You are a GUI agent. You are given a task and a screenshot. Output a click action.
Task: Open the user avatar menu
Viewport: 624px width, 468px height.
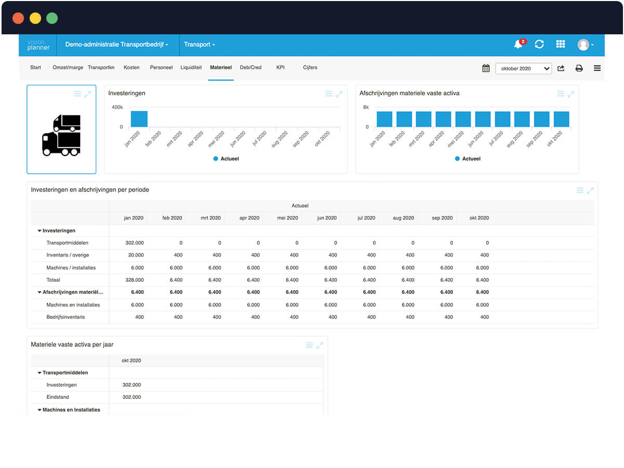585,45
